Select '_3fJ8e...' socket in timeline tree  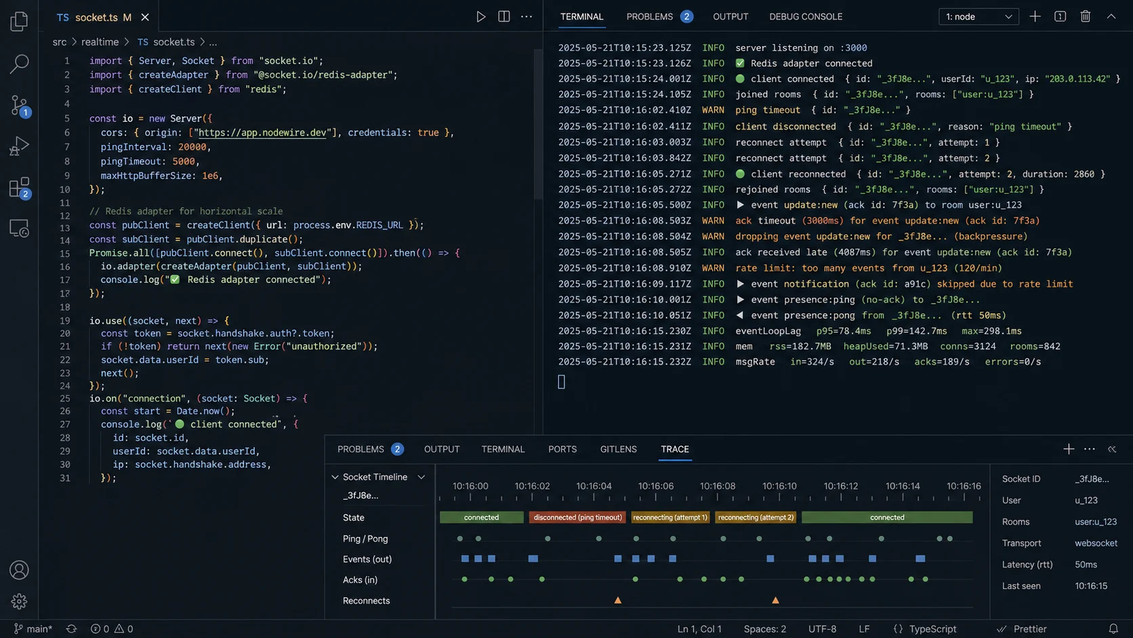coord(360,496)
